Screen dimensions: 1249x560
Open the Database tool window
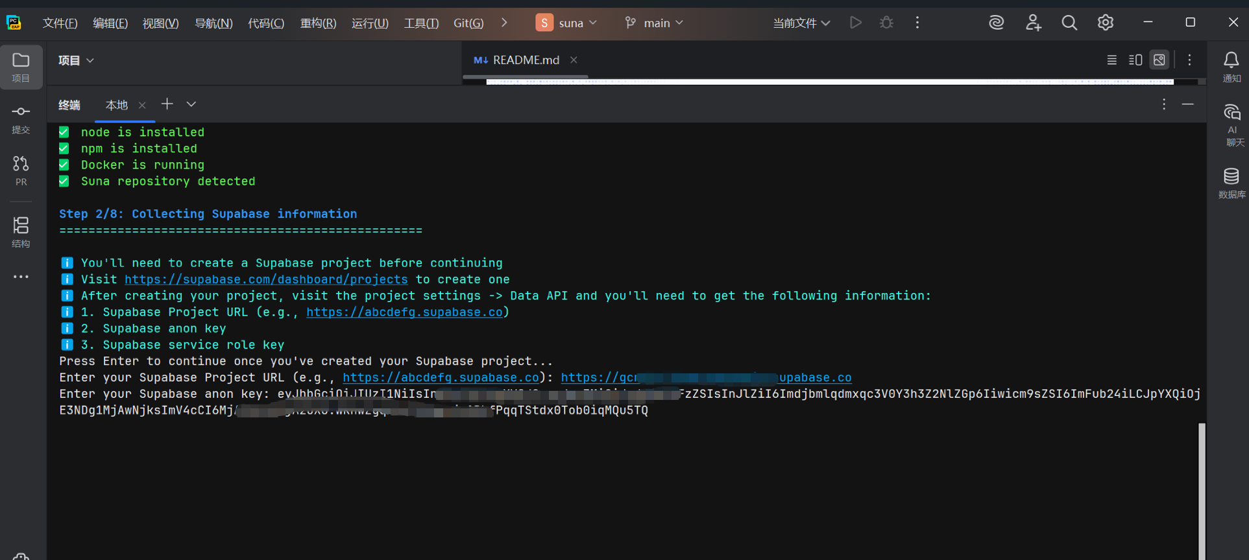pyautogui.click(x=1231, y=183)
